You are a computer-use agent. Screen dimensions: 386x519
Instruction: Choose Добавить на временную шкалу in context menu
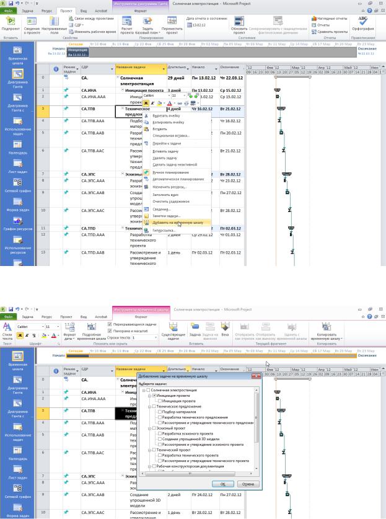(178, 223)
